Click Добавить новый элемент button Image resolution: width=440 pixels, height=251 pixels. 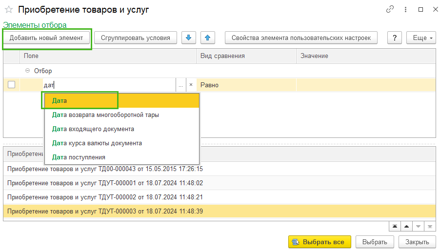[x=46, y=38]
